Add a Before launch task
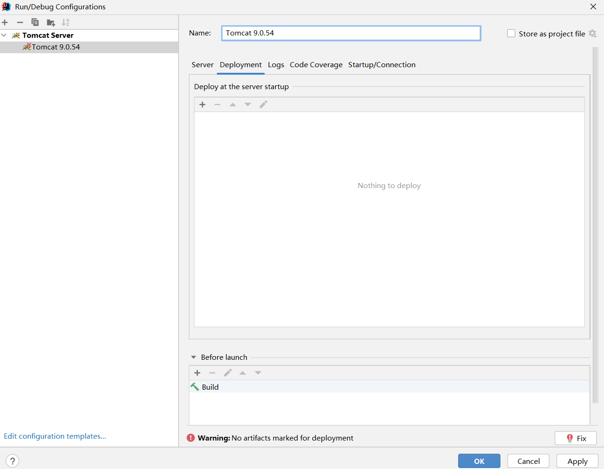 click(197, 373)
